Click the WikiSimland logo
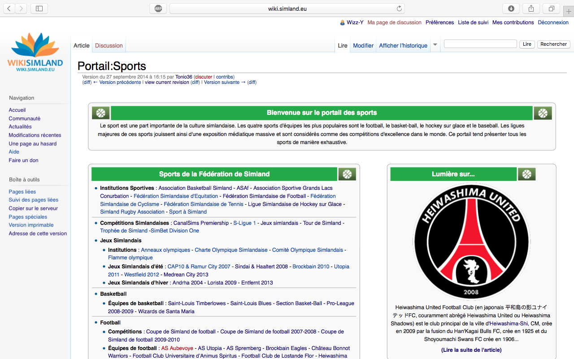The image size is (574, 359). [x=35, y=52]
